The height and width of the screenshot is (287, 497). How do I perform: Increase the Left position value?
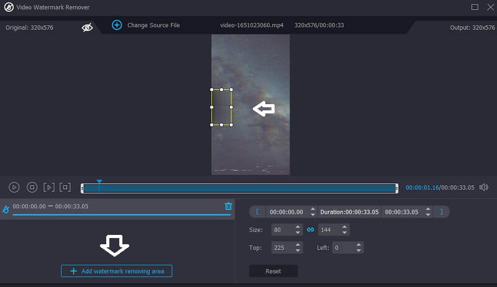[357, 245]
